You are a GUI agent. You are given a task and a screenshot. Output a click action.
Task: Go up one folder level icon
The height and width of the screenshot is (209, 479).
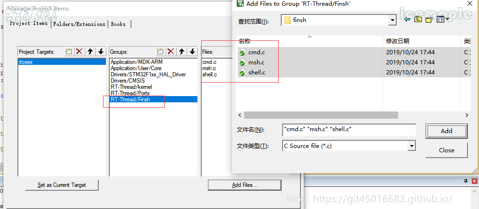[418, 20]
